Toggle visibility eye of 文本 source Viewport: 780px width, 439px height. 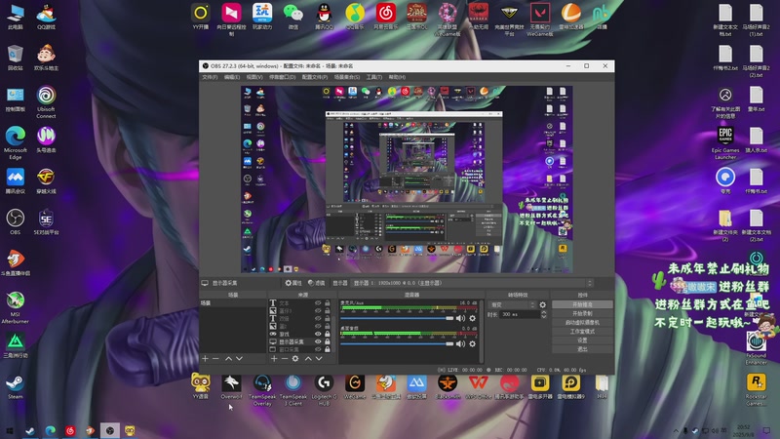coord(318,302)
